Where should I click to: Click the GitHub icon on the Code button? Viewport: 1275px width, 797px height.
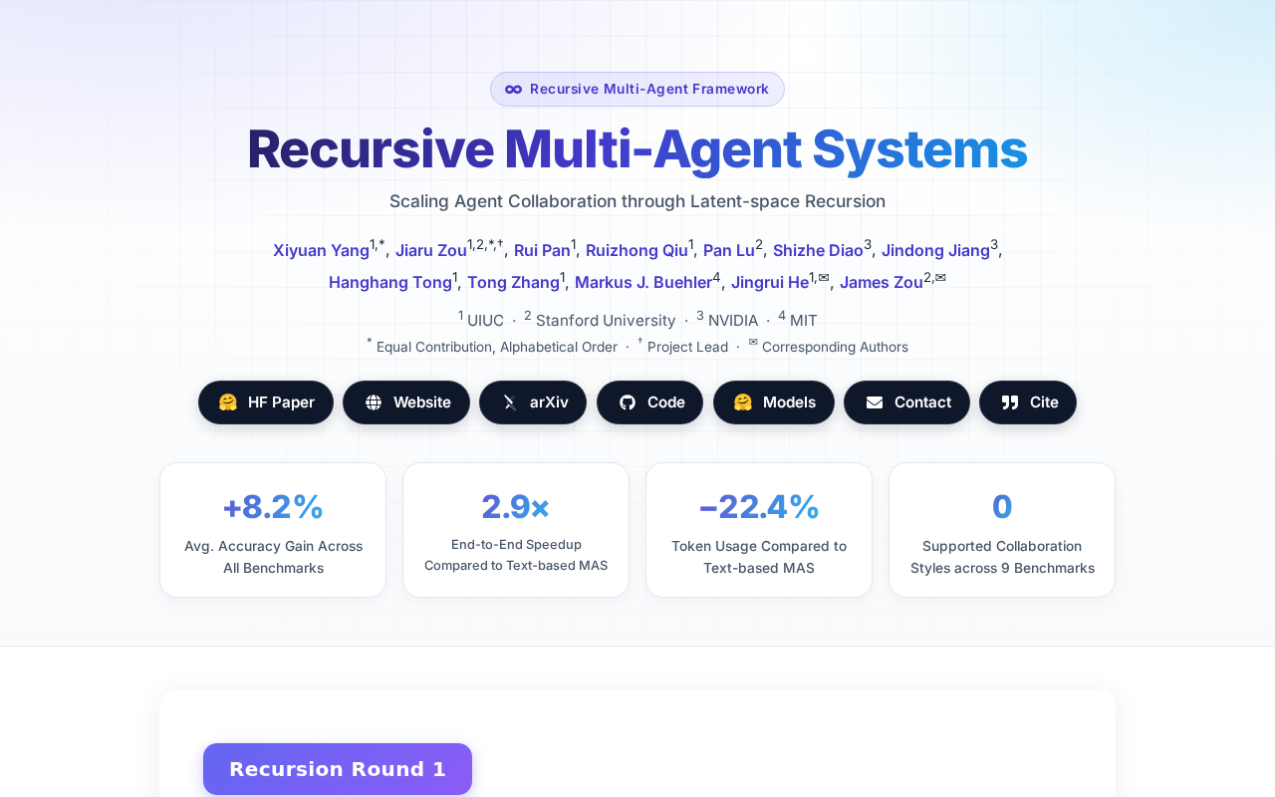click(x=628, y=402)
